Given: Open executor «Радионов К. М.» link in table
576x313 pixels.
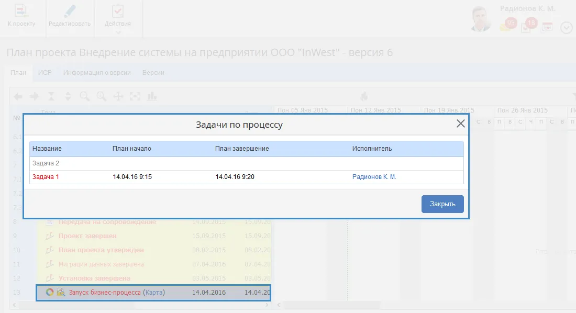Looking at the screenshot, I should click(374, 177).
